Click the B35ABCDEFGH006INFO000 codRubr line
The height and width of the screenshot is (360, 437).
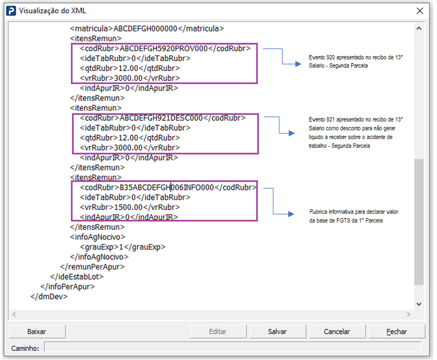tap(168, 187)
